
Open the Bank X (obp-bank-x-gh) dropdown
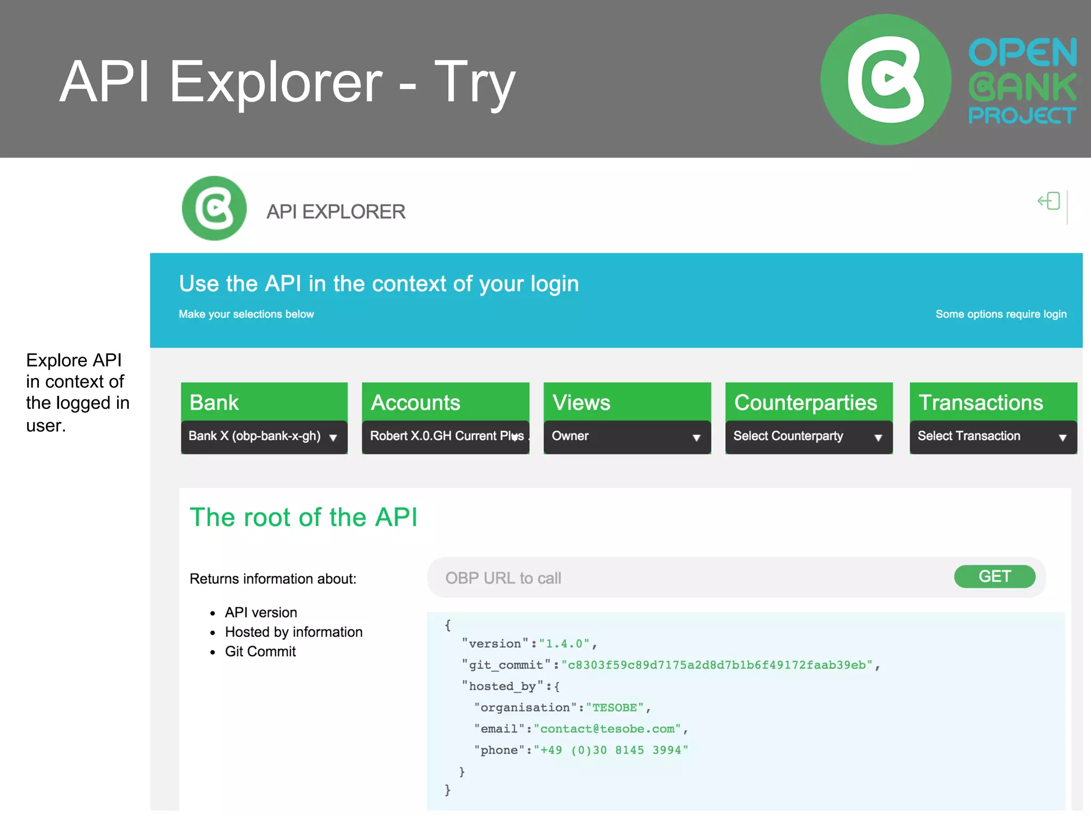tap(264, 437)
